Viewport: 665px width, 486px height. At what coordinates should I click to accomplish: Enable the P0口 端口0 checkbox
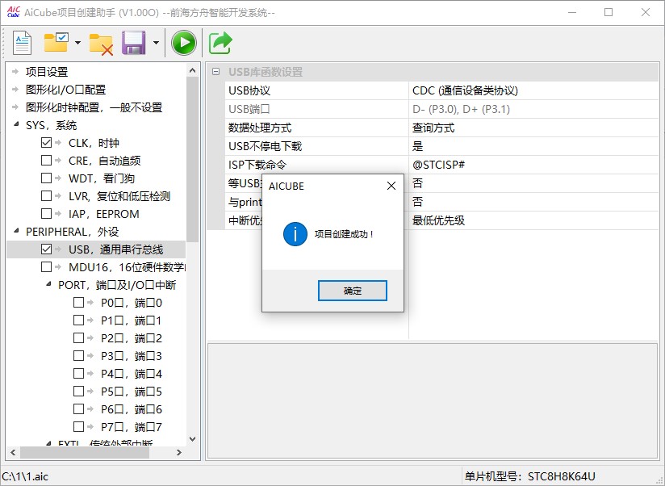click(78, 303)
